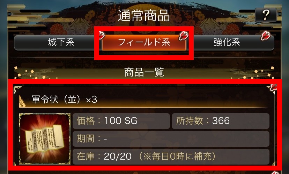Click the arrow badge on フィールド系 tab
The height and width of the screenshot is (174, 289).
183,36
